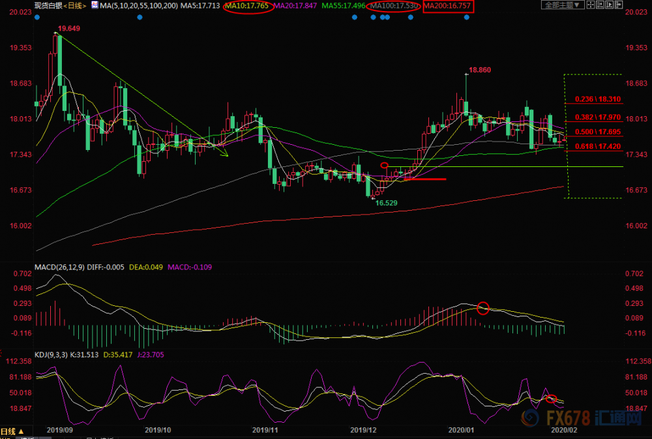This screenshot has width=652, height=439.
Task: Click the J:23.705 value
Action: pos(151,355)
